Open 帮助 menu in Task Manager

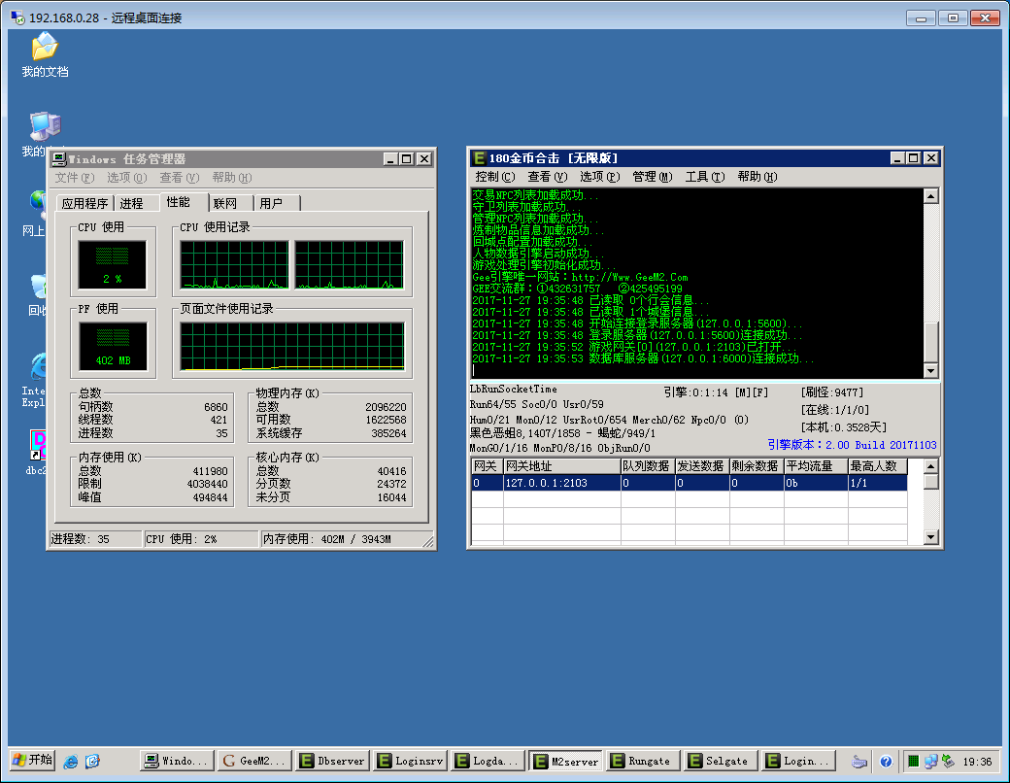click(x=232, y=177)
